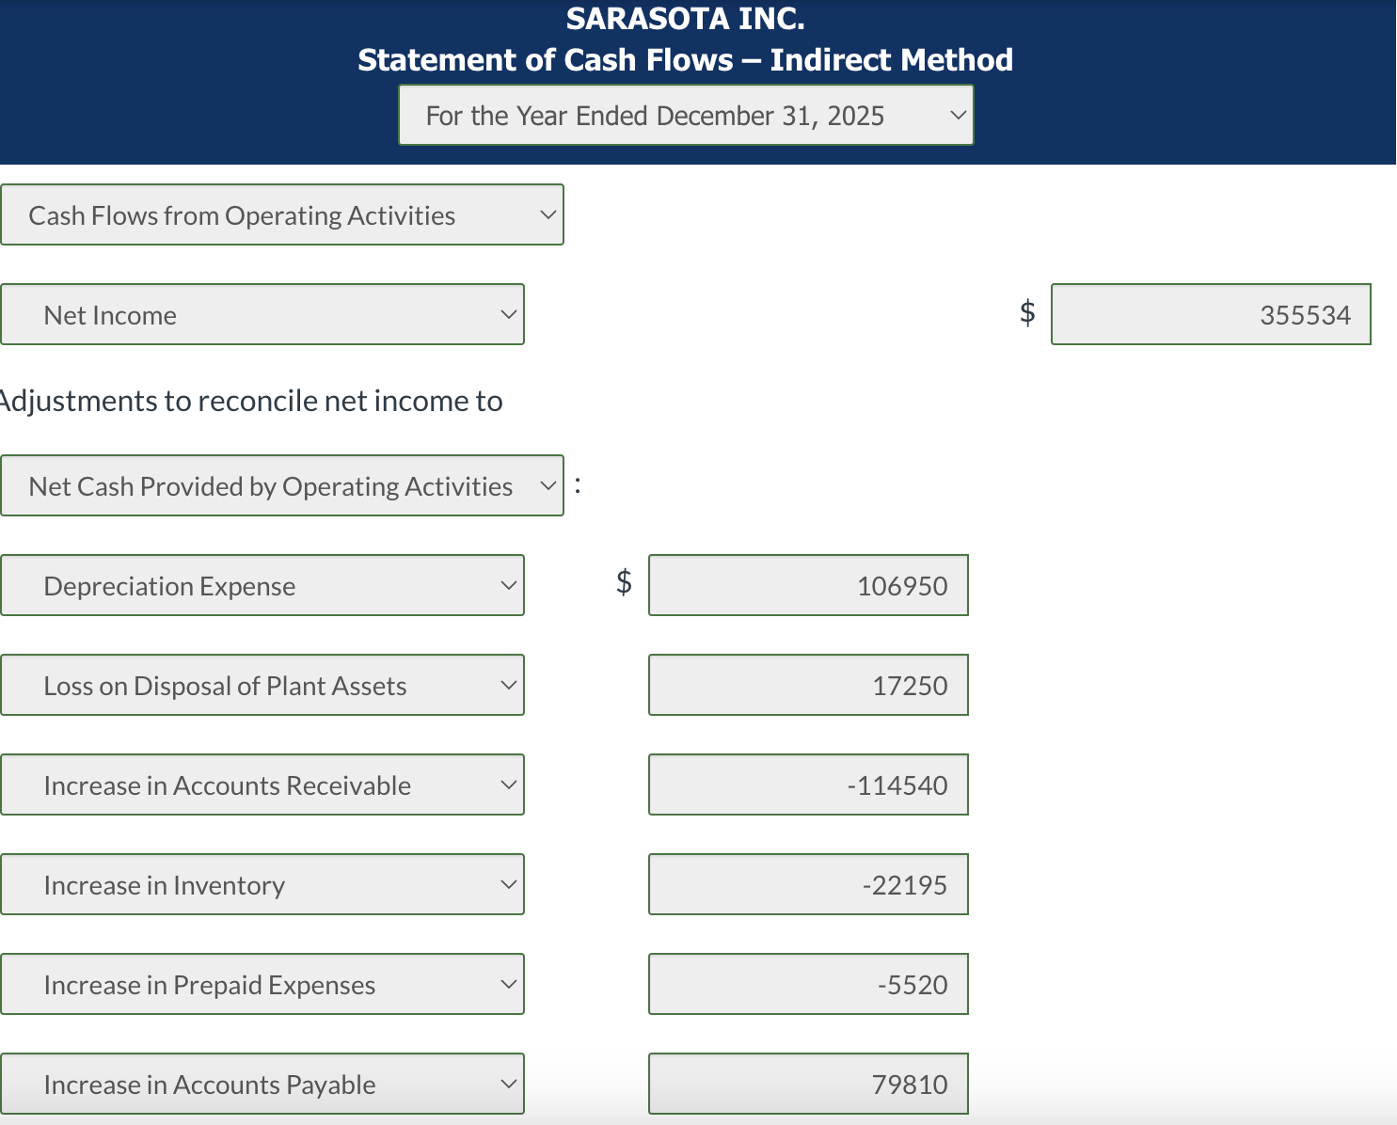Viewport: 1397px width, 1125px height.
Task: Expand the Increase in Accounts Payable dropdown
Action: (x=262, y=1084)
